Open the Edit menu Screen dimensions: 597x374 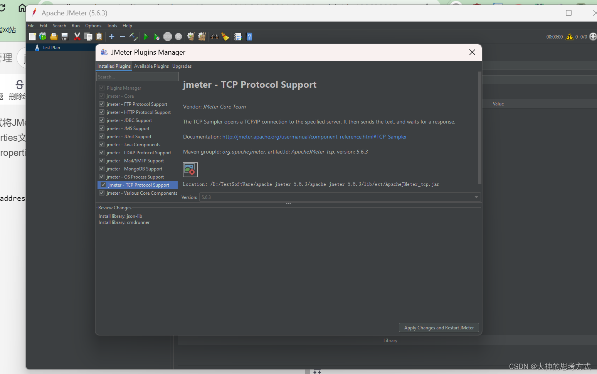(x=44, y=26)
